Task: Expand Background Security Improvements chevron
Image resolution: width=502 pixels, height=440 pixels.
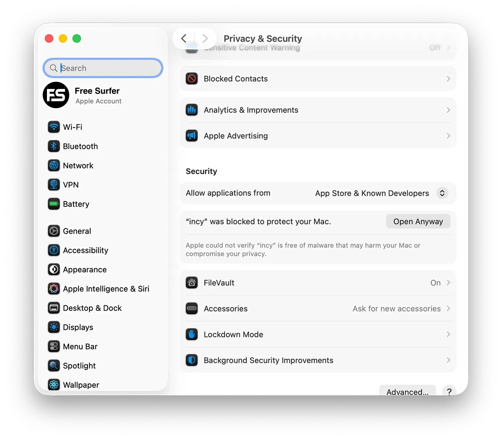Action: coord(448,360)
